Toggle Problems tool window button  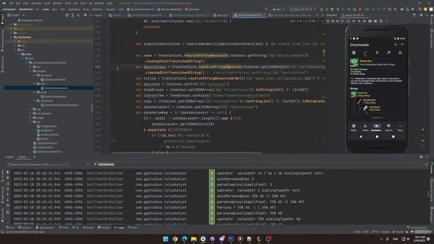click(x=24, y=228)
